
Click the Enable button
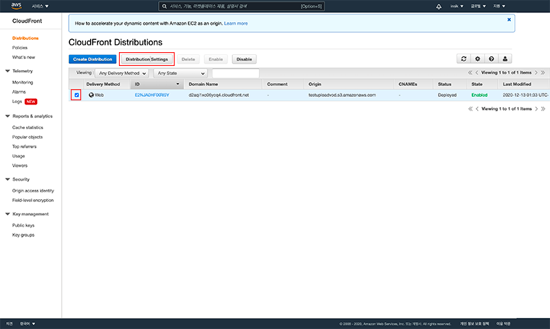(x=216, y=59)
